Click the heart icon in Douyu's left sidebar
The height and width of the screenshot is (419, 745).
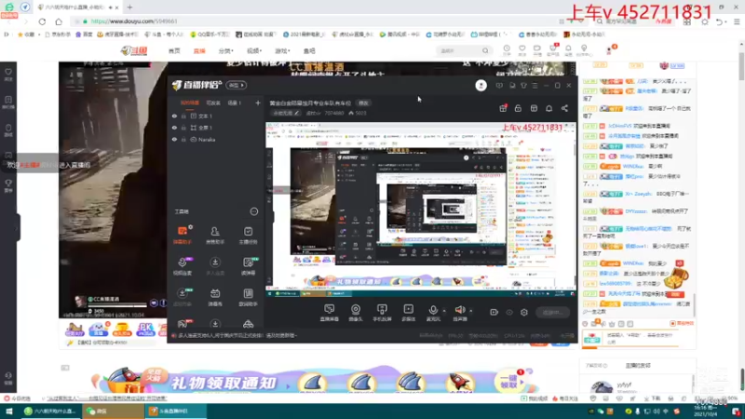click(8, 74)
